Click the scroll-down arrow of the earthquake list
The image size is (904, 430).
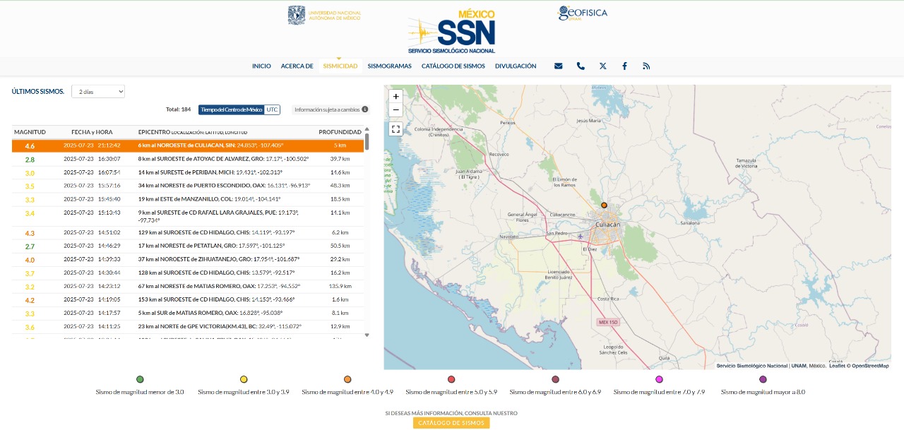coord(367,335)
